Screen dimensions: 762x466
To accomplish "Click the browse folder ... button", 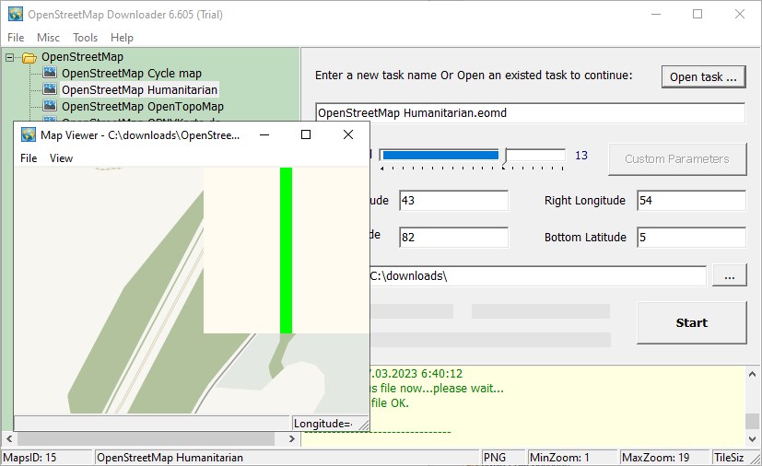I will point(729,275).
